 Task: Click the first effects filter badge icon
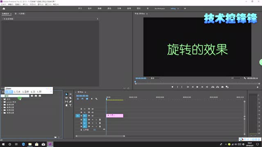[x=32, y=96]
